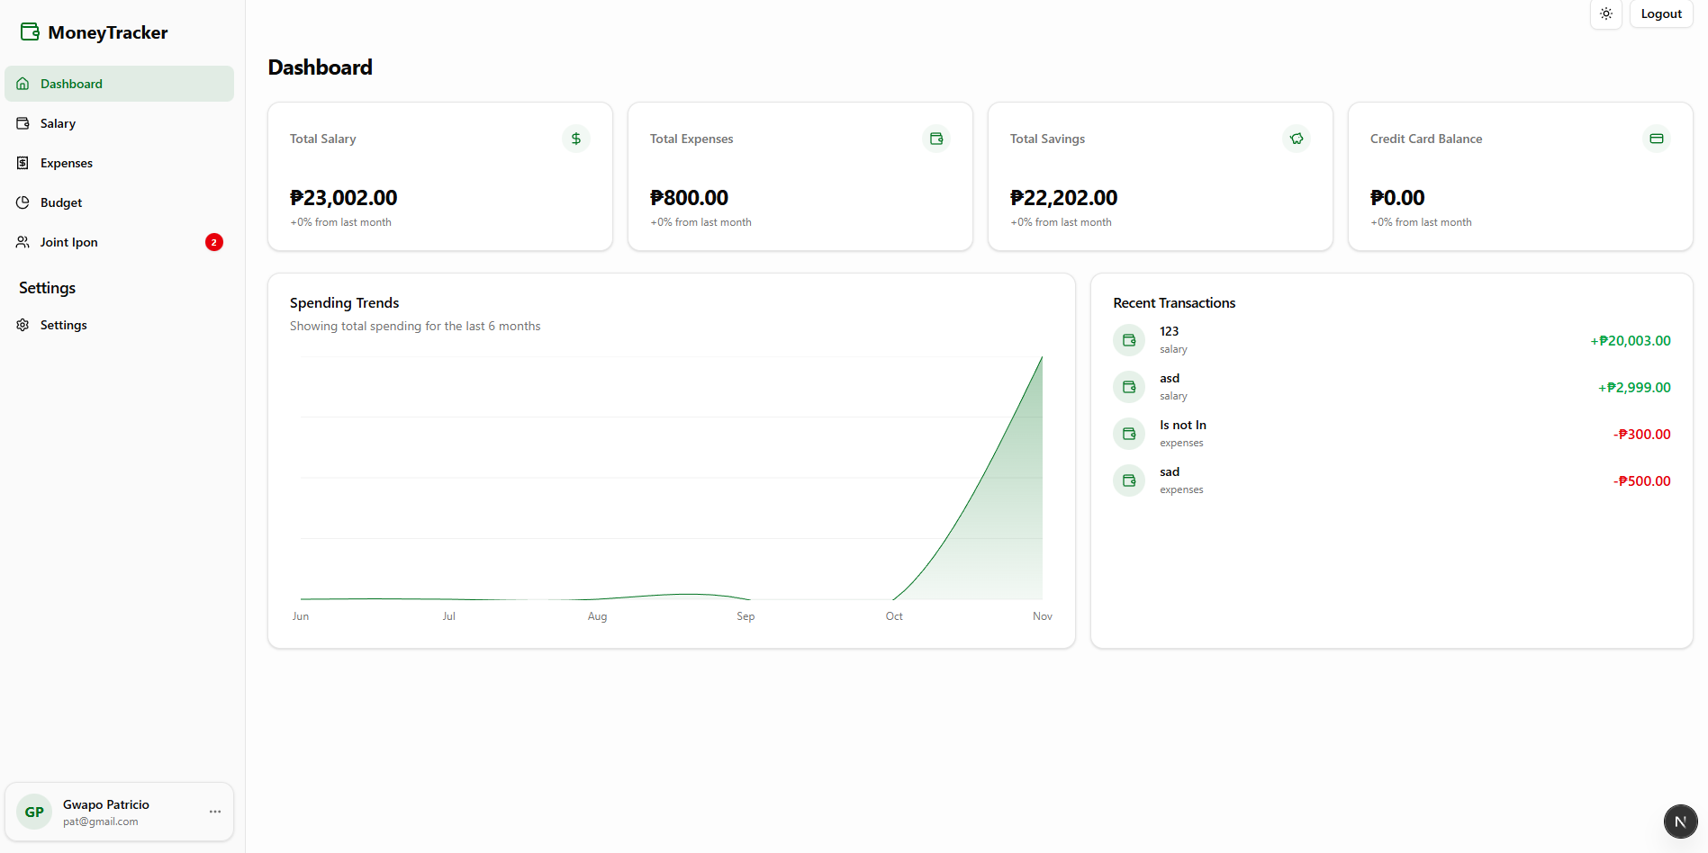Click the Logout button
This screenshot has width=1708, height=853.
1660,13
